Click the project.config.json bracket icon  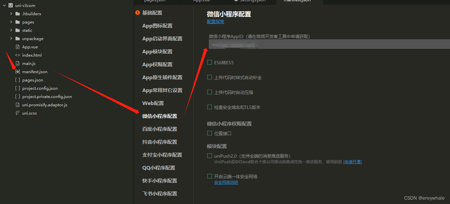(x=18, y=88)
